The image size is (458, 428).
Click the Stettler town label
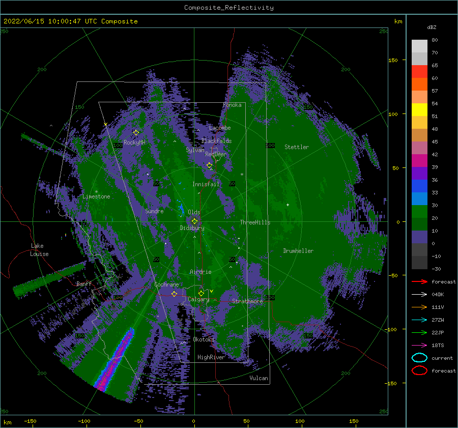[x=297, y=147]
